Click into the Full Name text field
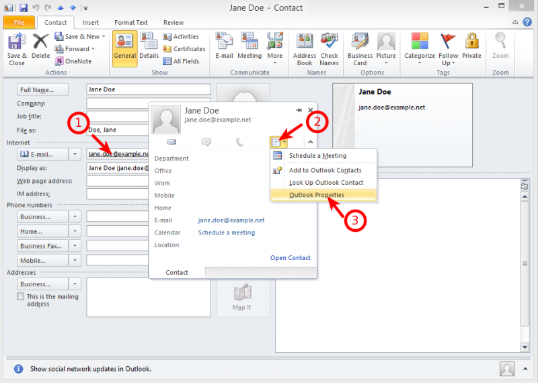 pos(149,89)
